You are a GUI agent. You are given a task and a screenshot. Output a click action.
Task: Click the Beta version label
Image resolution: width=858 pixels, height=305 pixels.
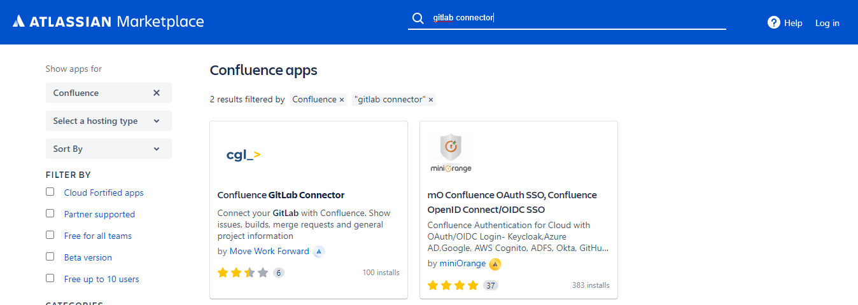[x=88, y=257]
